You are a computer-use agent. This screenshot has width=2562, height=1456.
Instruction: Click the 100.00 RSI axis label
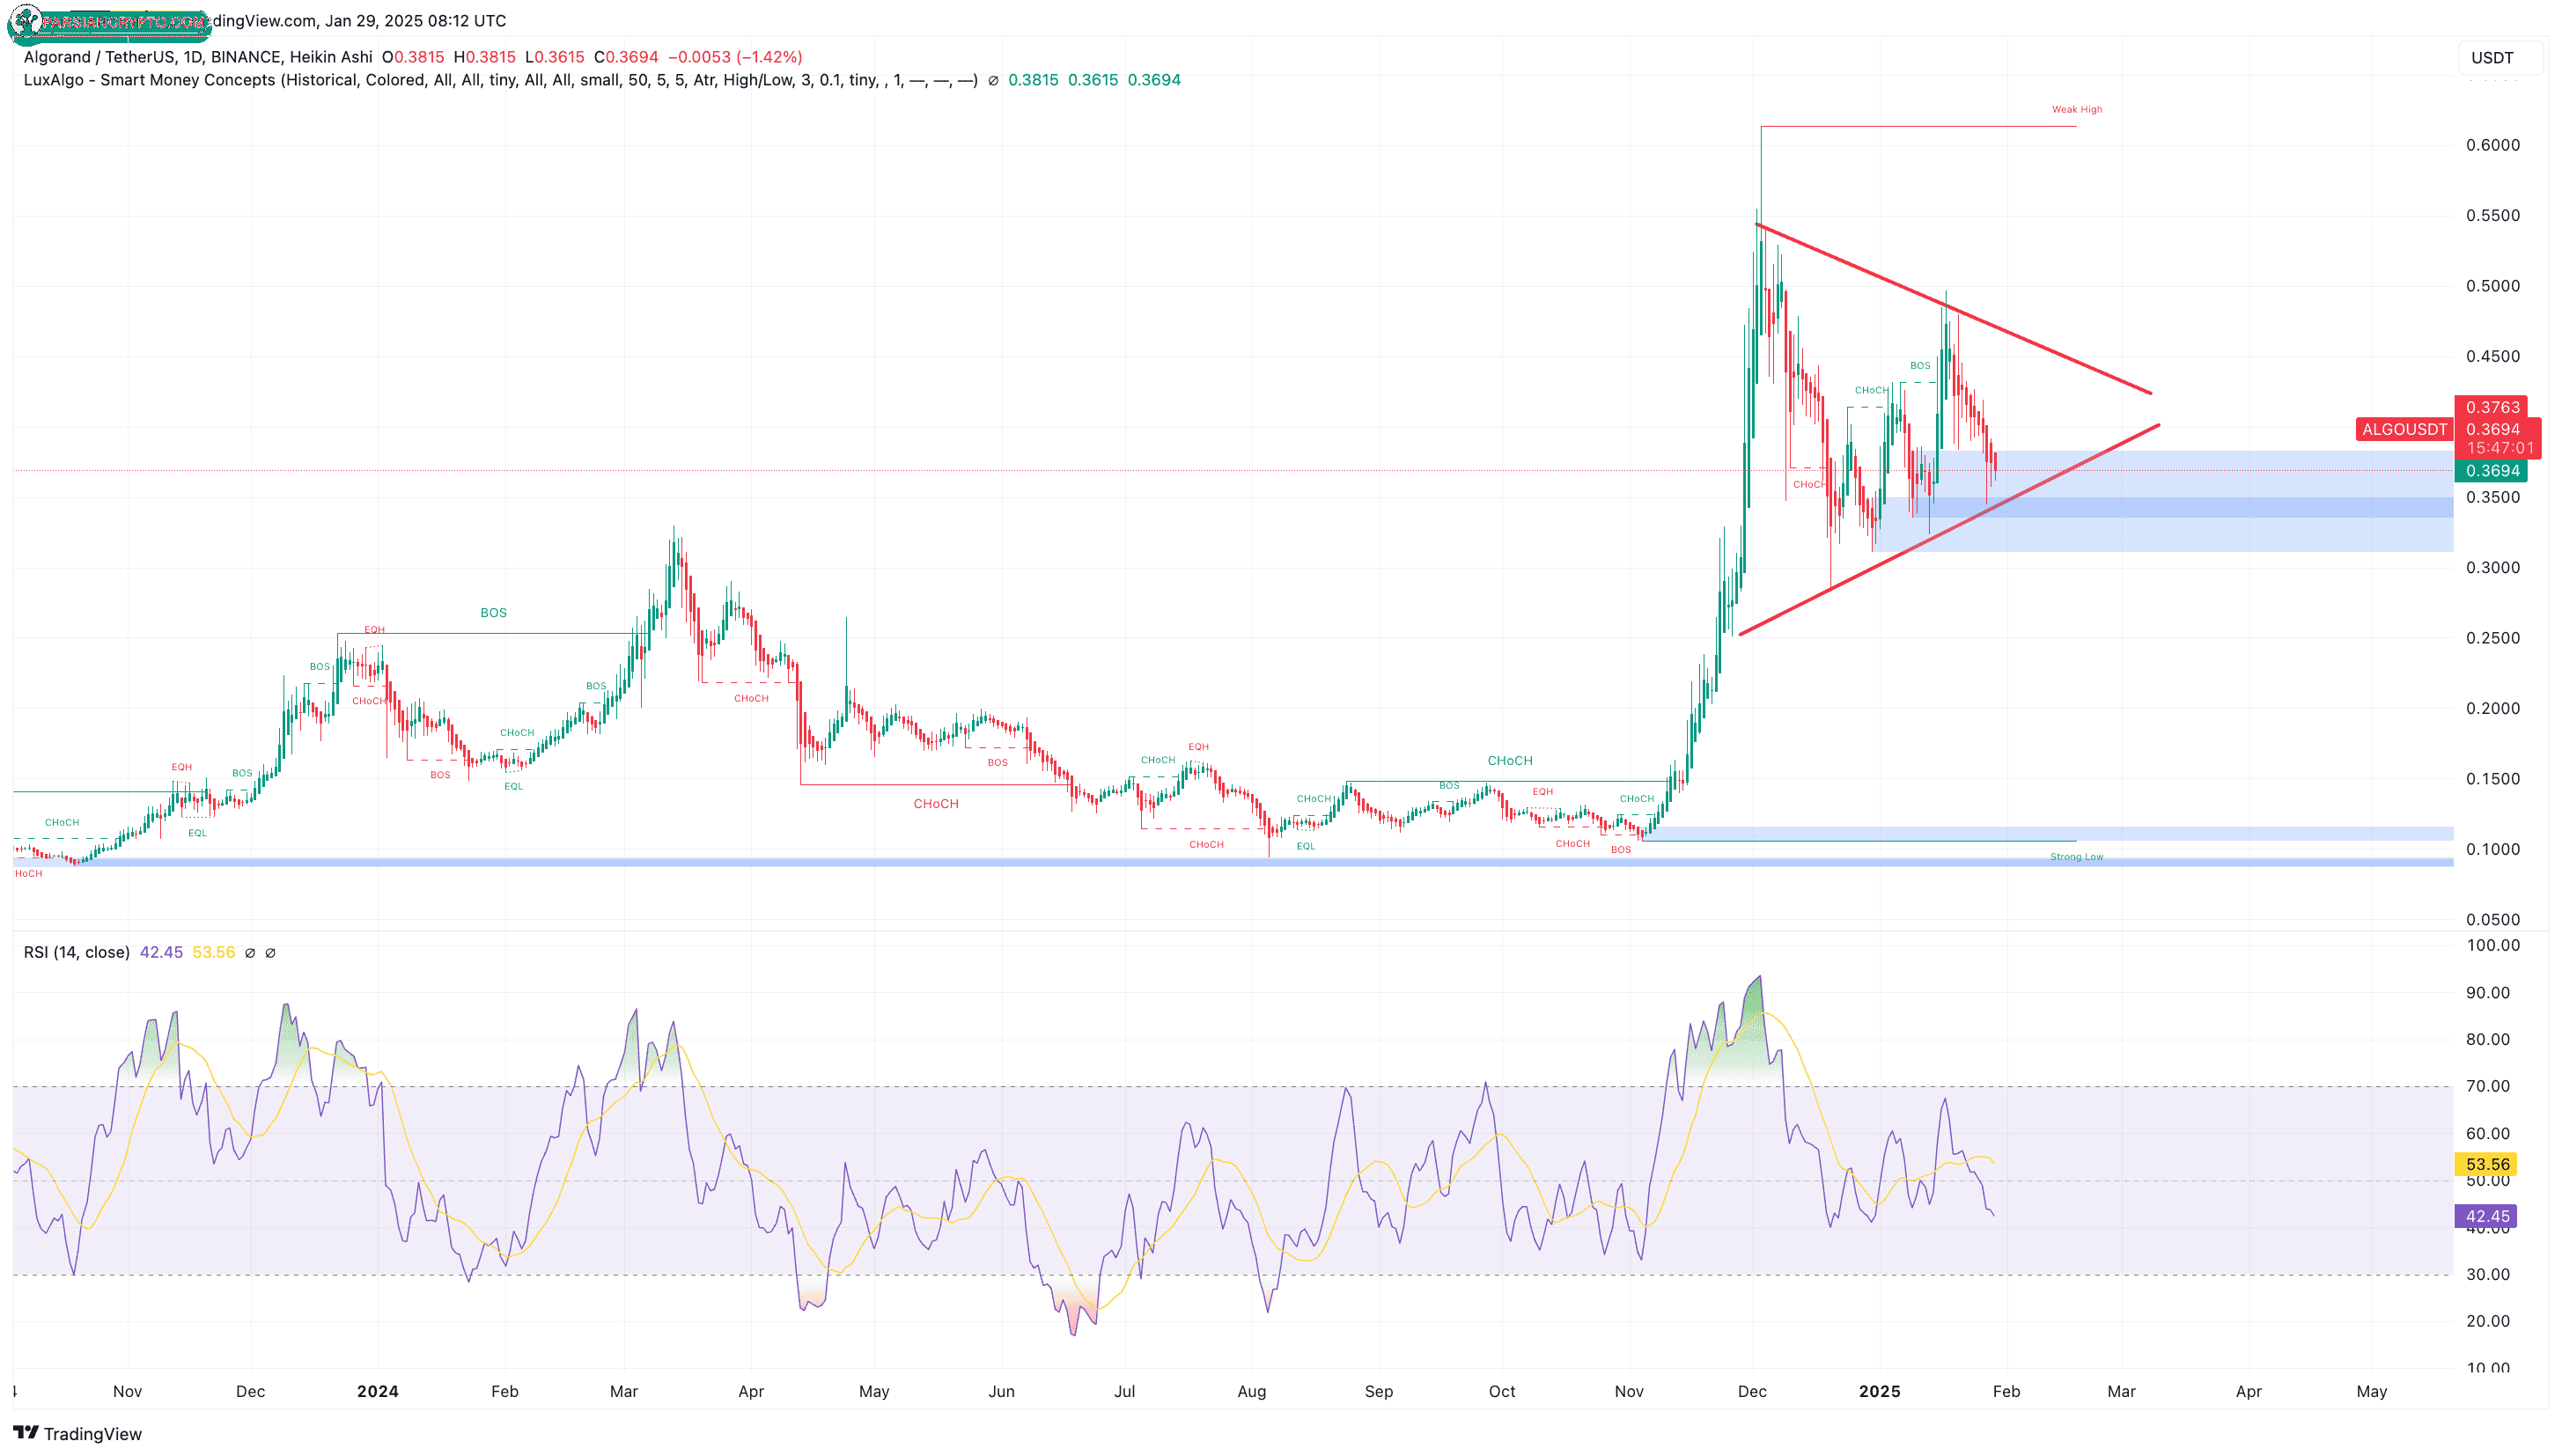[x=2492, y=945]
